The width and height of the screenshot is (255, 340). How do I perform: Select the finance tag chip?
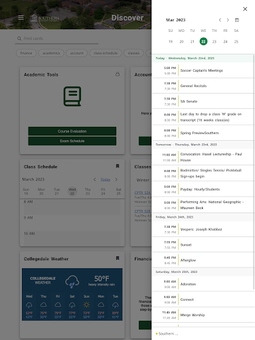26,53
